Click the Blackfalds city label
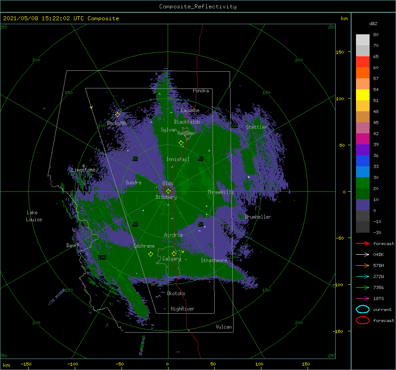 pos(187,122)
